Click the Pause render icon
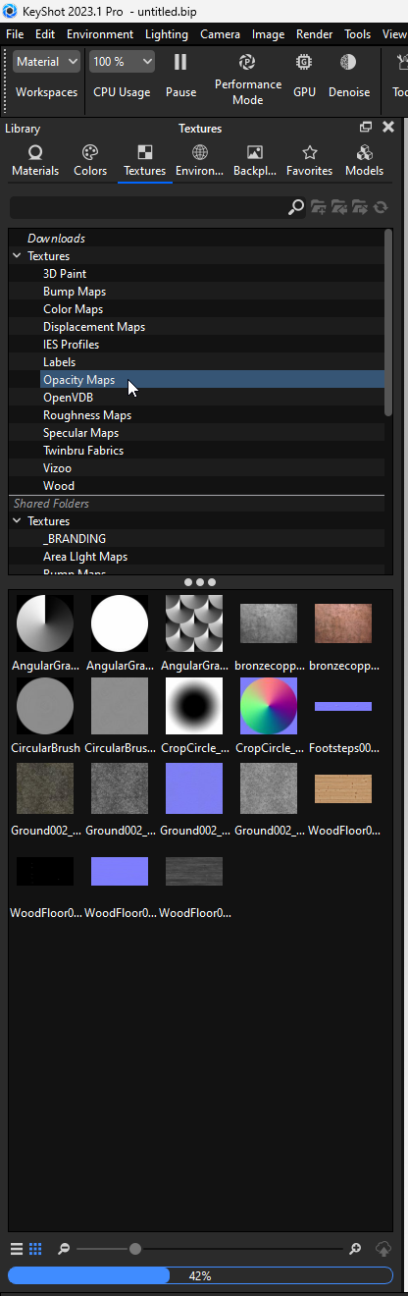Viewport: 408px width, 1296px height. (180, 62)
